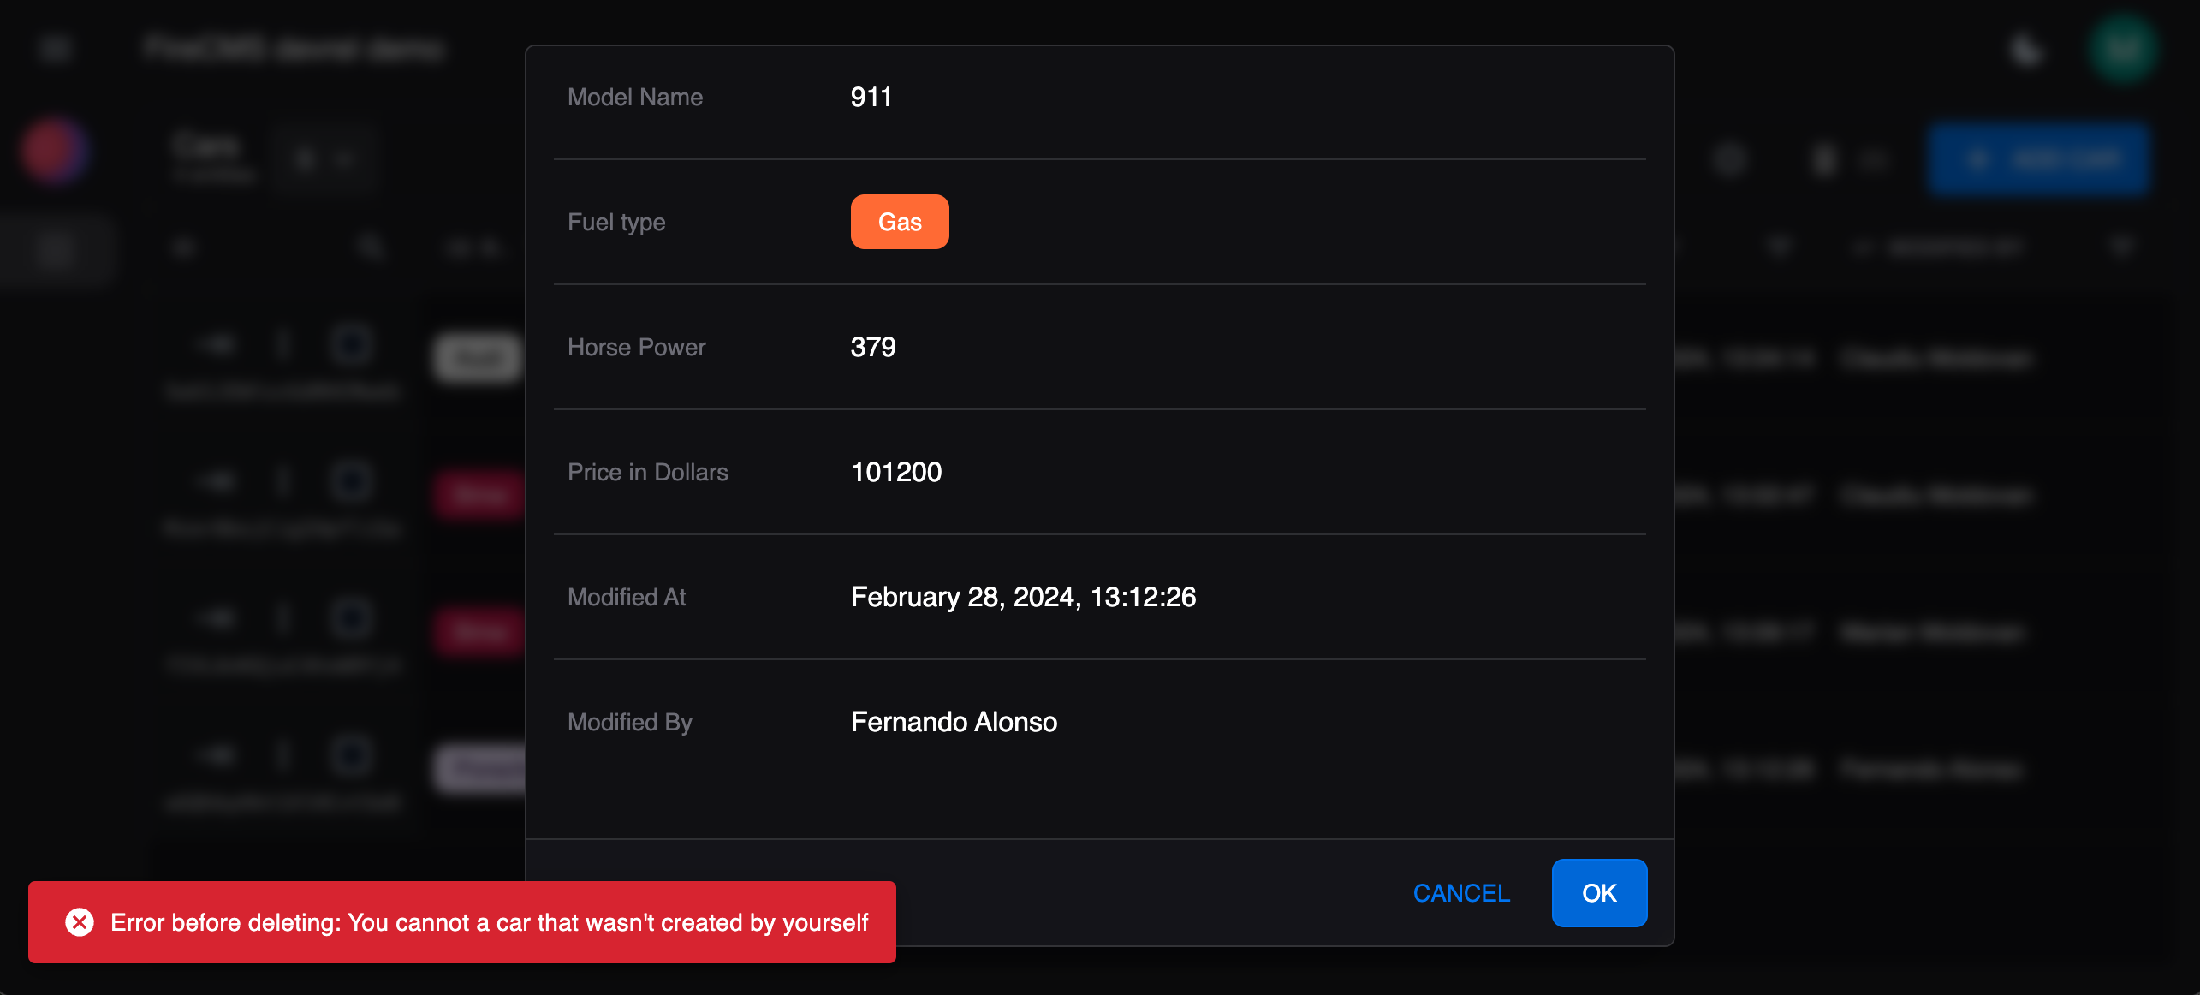
Task: Select the highlighted collection item in the sidebar
Action: click(x=56, y=250)
